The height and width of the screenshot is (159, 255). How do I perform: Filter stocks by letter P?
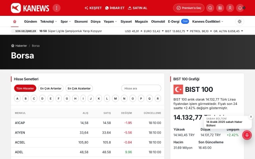click(x=141, y=99)
